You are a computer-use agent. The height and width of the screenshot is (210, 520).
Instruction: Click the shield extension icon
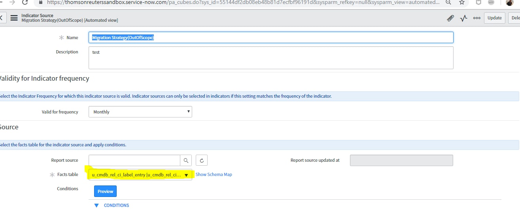(478, 2)
